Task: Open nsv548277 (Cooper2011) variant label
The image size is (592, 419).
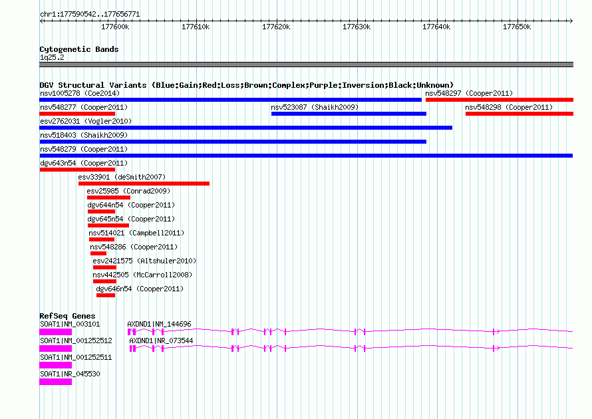Action: [x=84, y=107]
